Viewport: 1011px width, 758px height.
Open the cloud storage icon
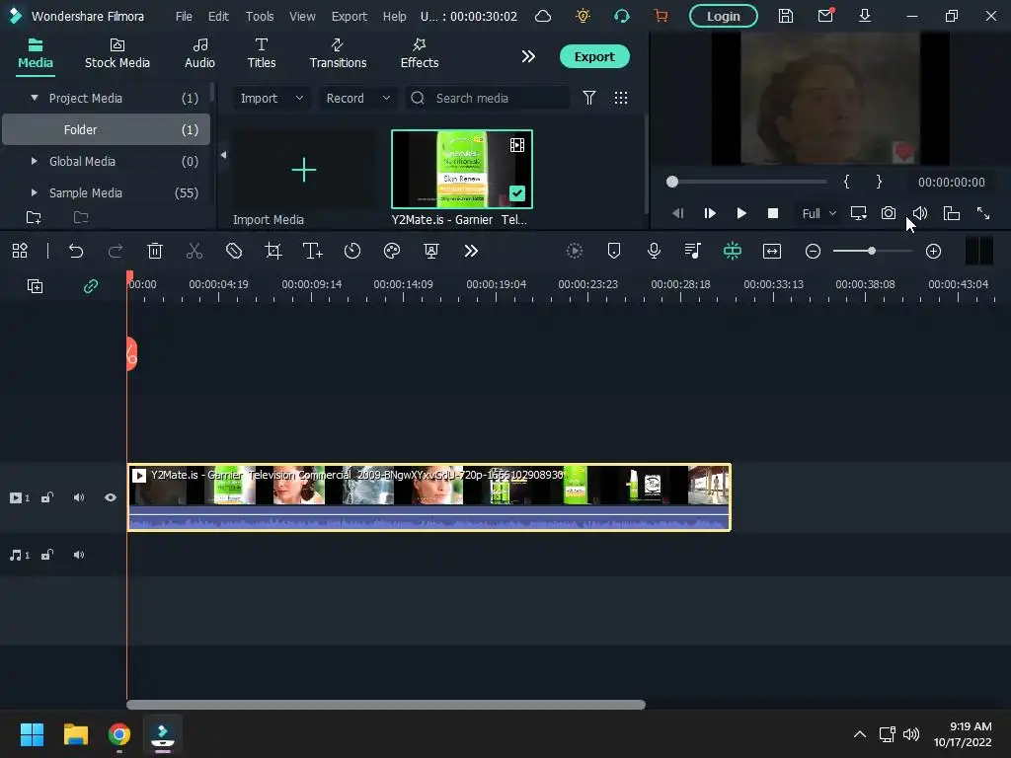tap(544, 16)
